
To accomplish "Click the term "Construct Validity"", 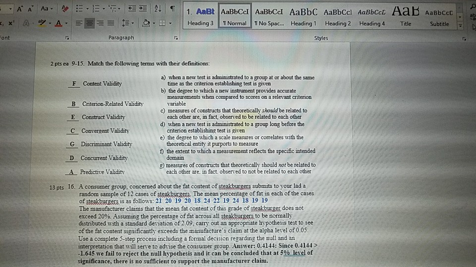I will 103,117.
